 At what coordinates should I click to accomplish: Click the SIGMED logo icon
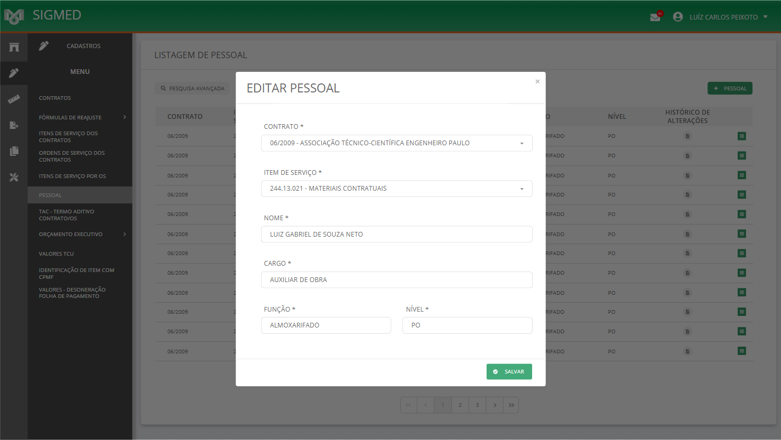pyautogui.click(x=14, y=16)
